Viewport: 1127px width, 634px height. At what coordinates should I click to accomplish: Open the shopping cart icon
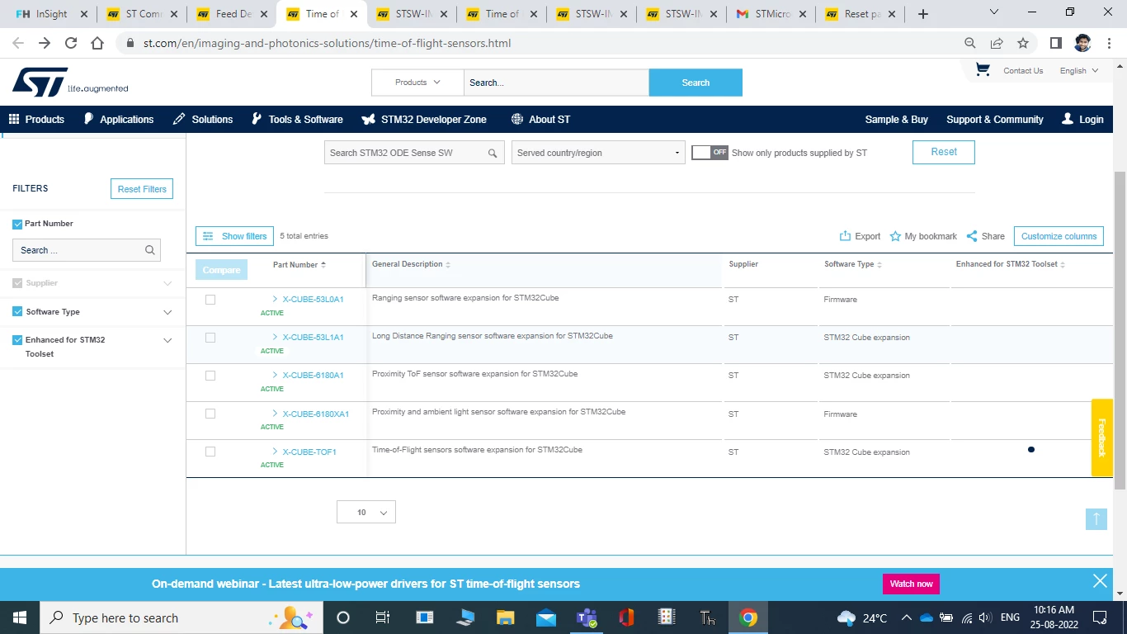click(x=983, y=70)
